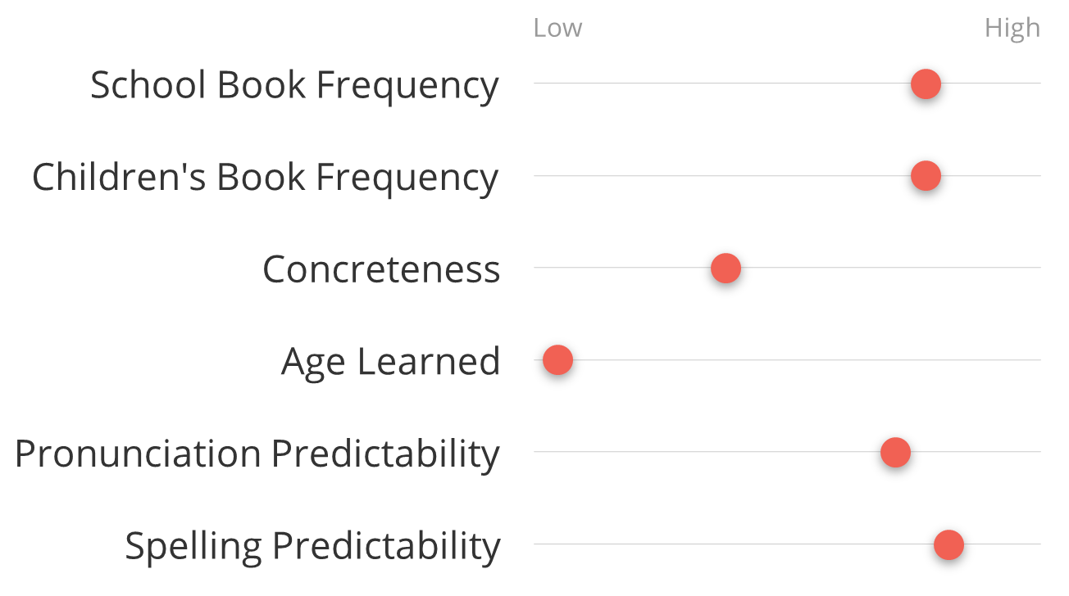
Task: Select the School Book Frequency label
Action: [294, 85]
